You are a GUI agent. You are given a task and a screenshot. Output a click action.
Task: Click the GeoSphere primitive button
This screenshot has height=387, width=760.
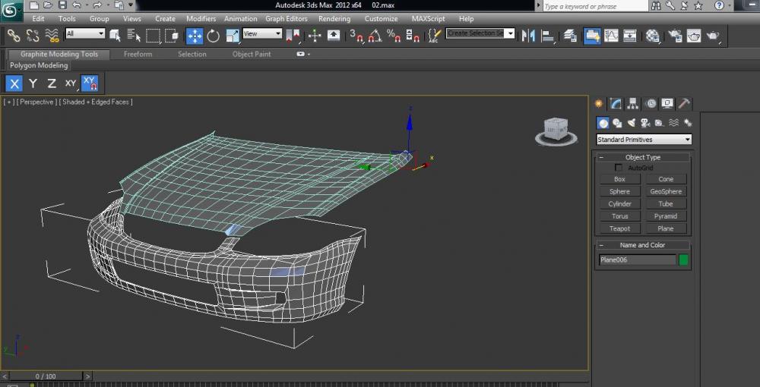[x=666, y=191]
